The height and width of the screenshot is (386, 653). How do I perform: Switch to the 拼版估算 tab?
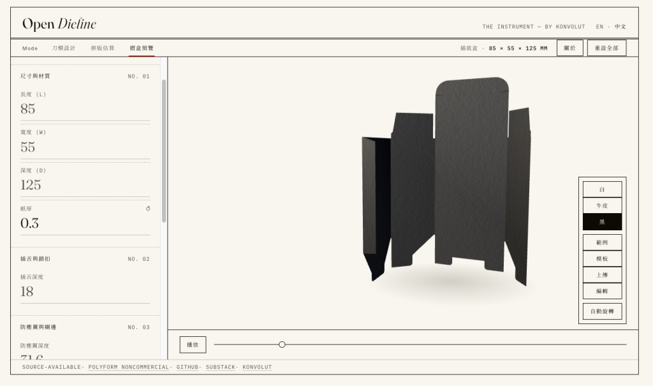coord(103,48)
